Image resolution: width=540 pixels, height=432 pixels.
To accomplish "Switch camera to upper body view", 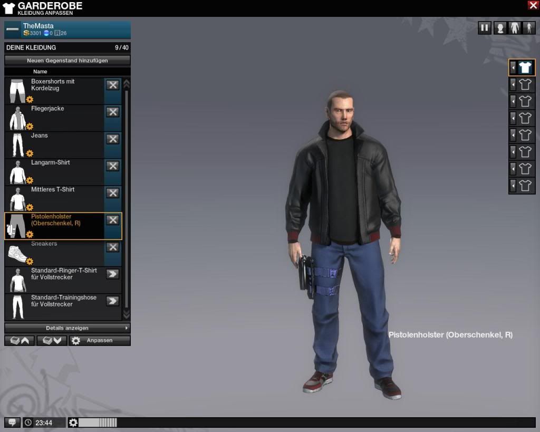I will (x=515, y=28).
